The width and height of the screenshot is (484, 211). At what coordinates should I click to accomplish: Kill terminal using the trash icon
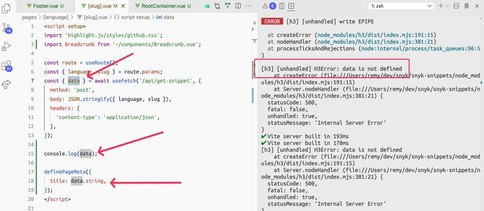click(467, 6)
